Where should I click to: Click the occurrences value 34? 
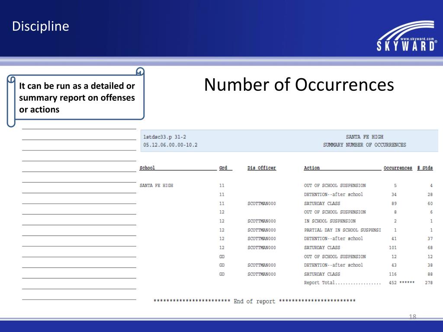coord(394,195)
